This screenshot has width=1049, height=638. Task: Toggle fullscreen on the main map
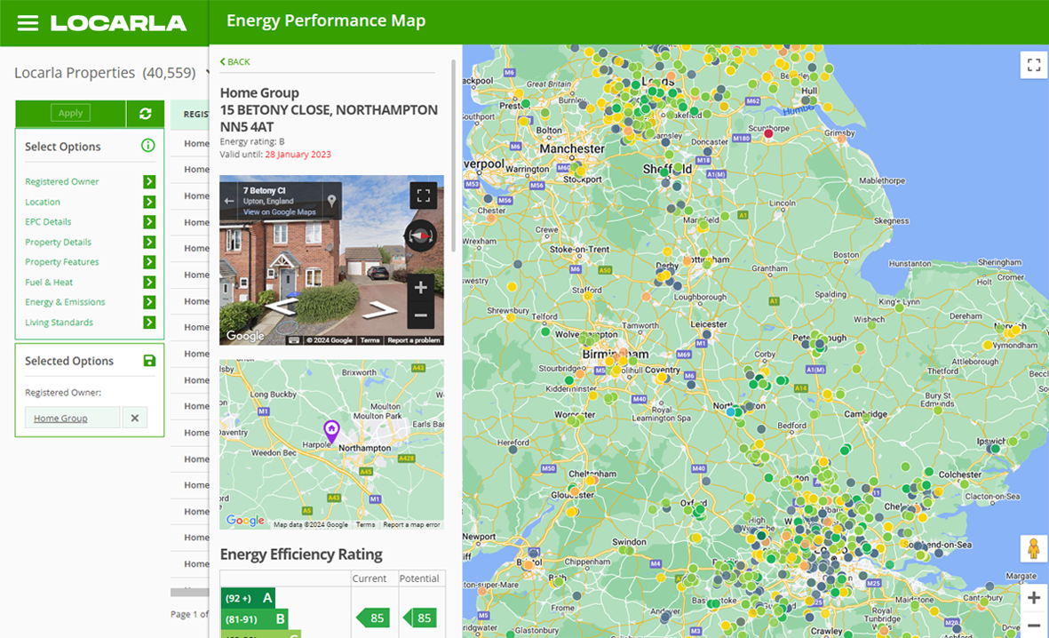click(x=1034, y=65)
